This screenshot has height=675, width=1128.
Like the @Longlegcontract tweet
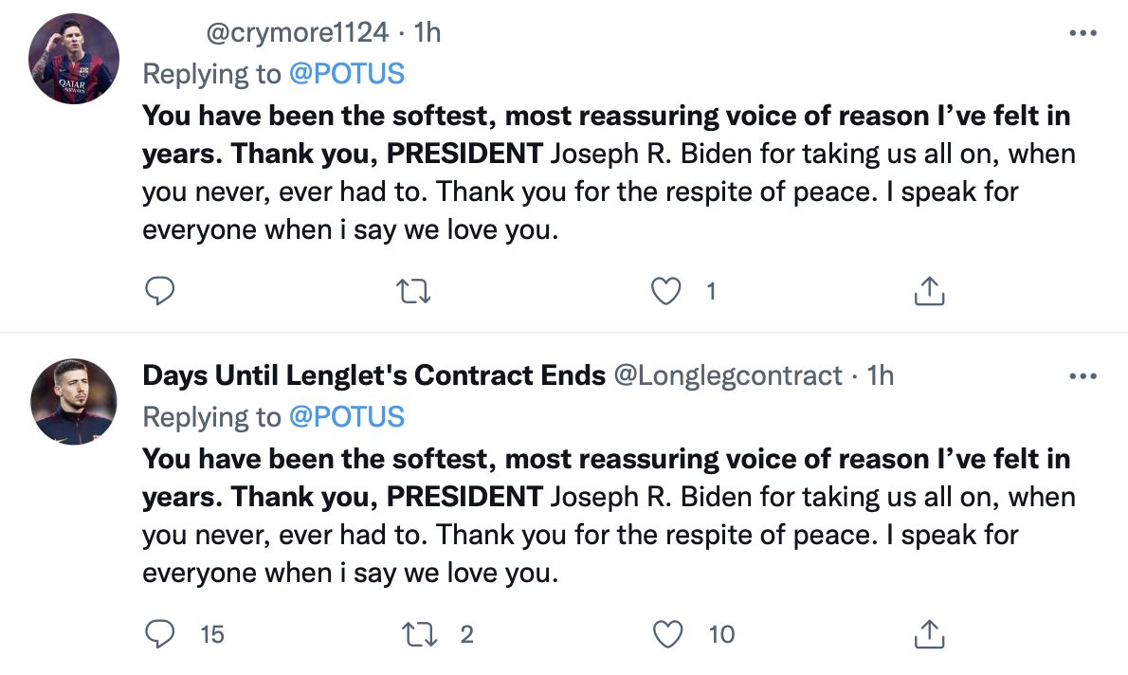pyautogui.click(x=668, y=633)
